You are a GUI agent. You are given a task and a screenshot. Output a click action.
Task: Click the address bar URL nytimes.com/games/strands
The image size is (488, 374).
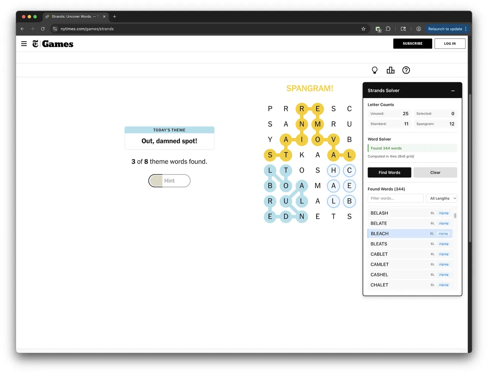click(x=87, y=29)
